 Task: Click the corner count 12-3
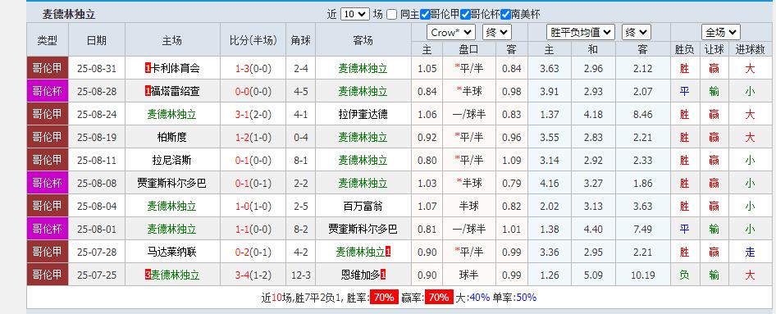[x=301, y=275]
